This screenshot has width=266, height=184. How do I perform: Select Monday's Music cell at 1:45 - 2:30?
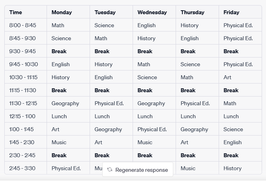(x=59, y=142)
